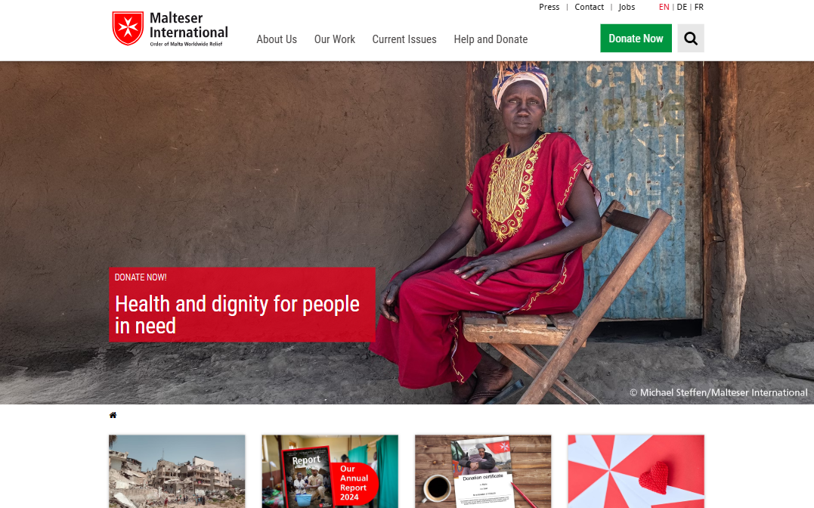Open the About Us menu
The height and width of the screenshot is (508, 814).
tap(277, 39)
